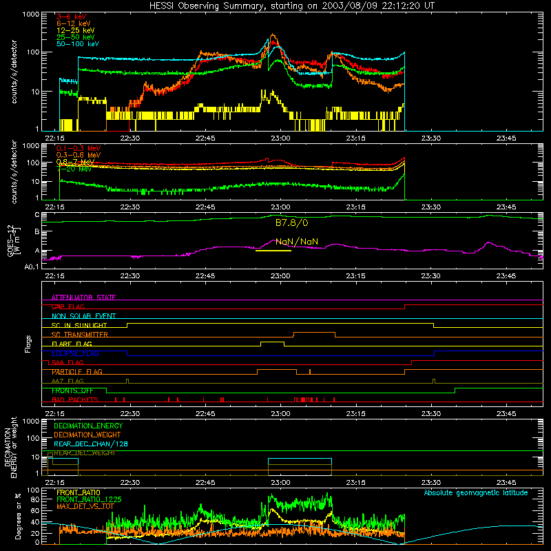
Task: Select the FRONTS_OFF flag label
Action: [x=72, y=391]
